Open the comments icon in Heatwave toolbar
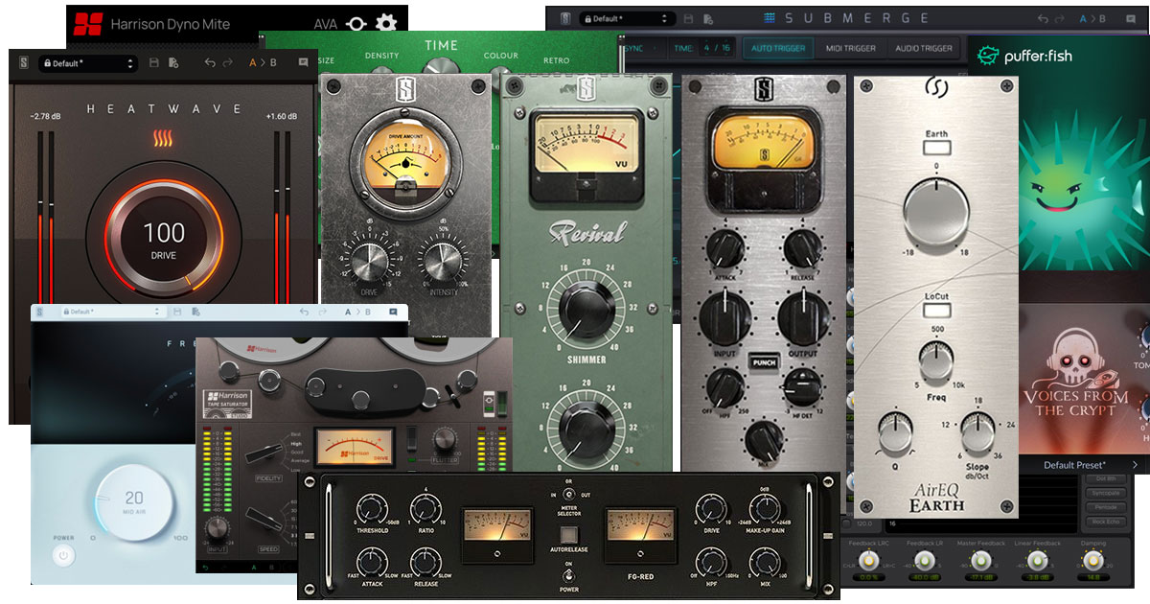Viewport: 1150px width, 604px height. [x=303, y=63]
